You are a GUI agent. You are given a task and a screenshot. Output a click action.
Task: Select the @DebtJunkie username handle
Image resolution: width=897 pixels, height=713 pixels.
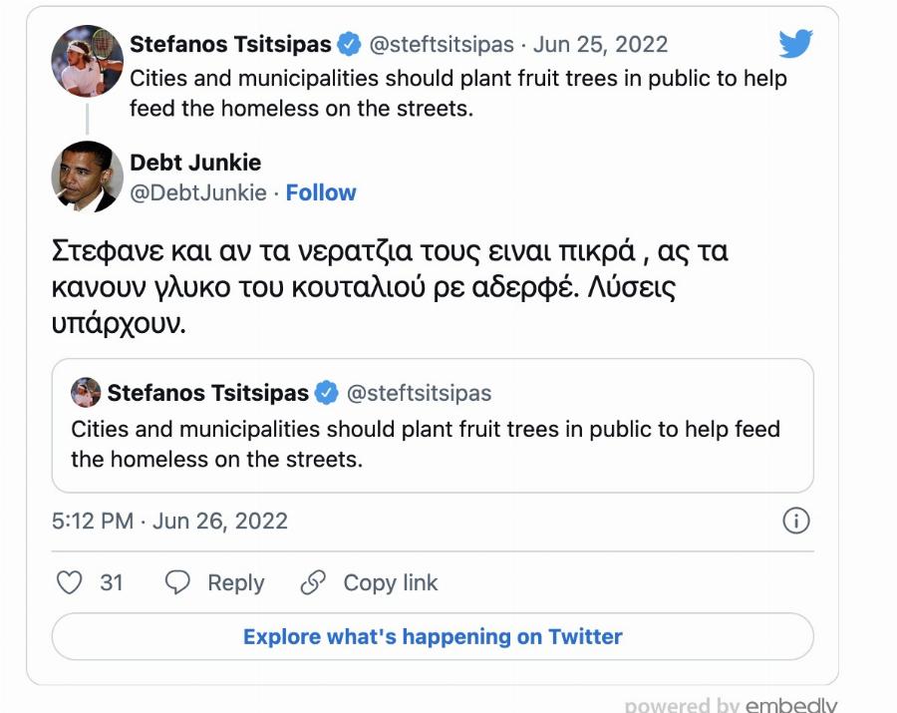(x=199, y=192)
